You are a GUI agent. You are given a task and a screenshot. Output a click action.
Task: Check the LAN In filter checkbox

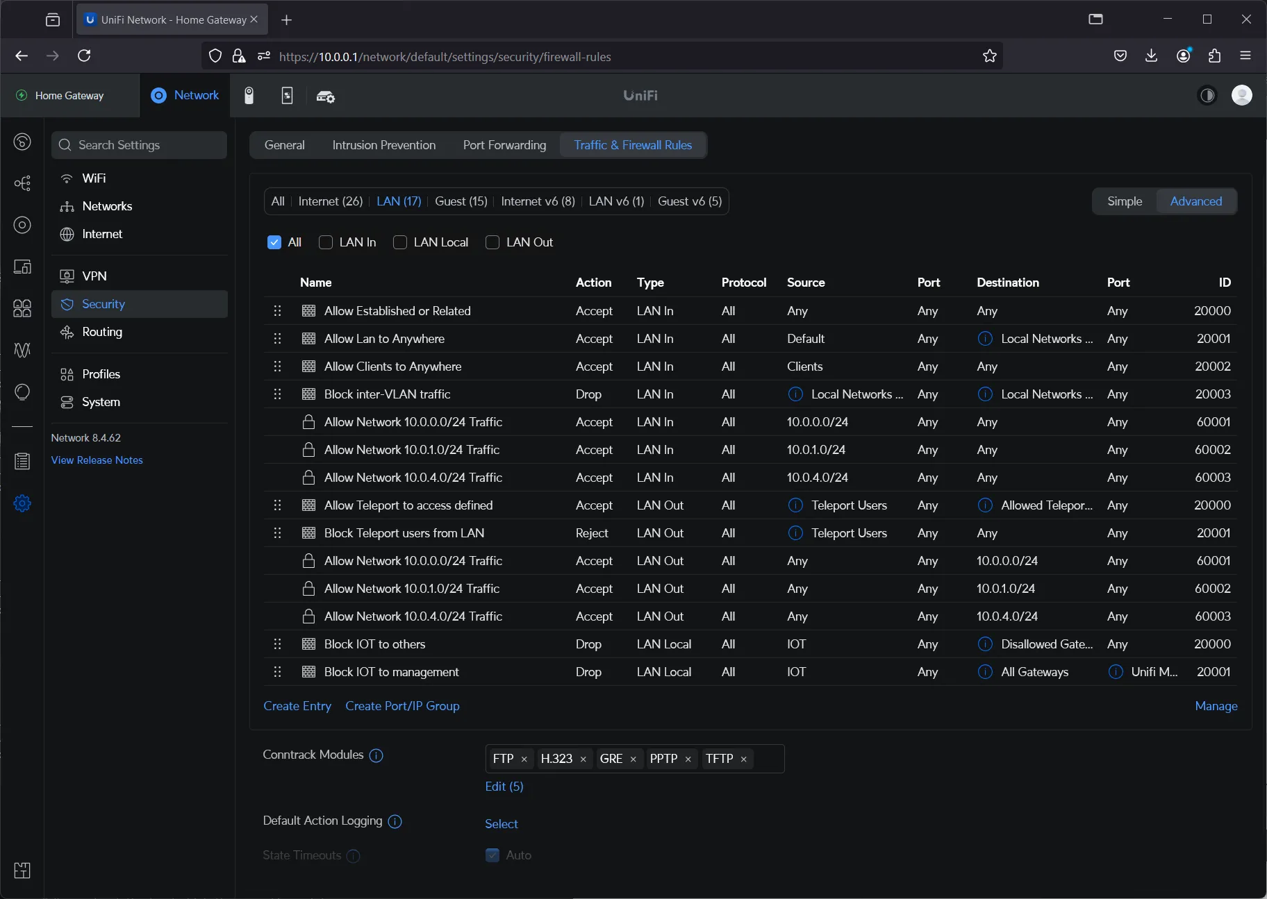(x=325, y=242)
